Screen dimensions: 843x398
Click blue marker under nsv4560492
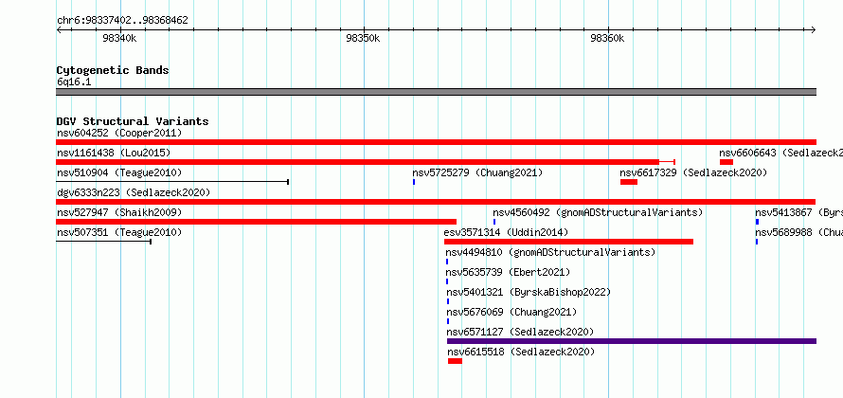[x=494, y=222]
